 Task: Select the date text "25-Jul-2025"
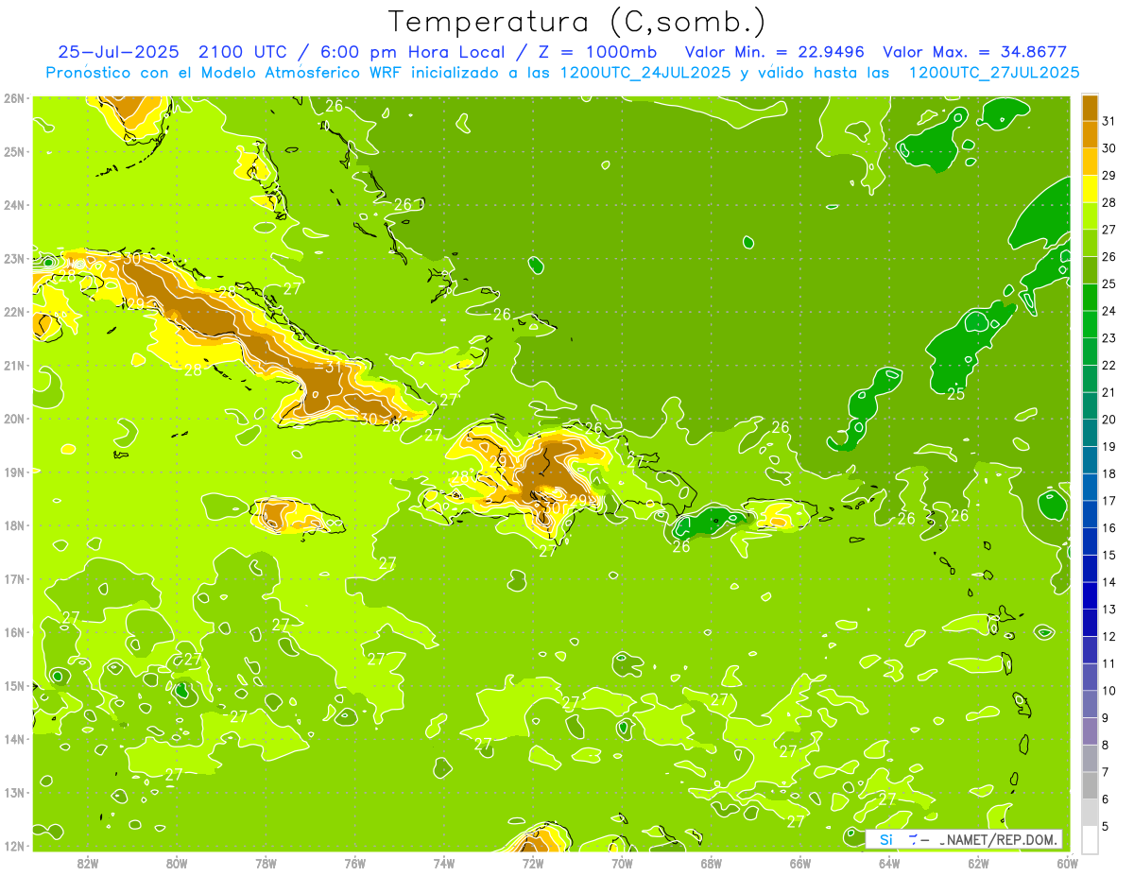tap(119, 52)
